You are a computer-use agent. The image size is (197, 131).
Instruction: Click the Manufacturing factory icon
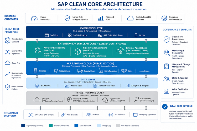pos(101,70)
